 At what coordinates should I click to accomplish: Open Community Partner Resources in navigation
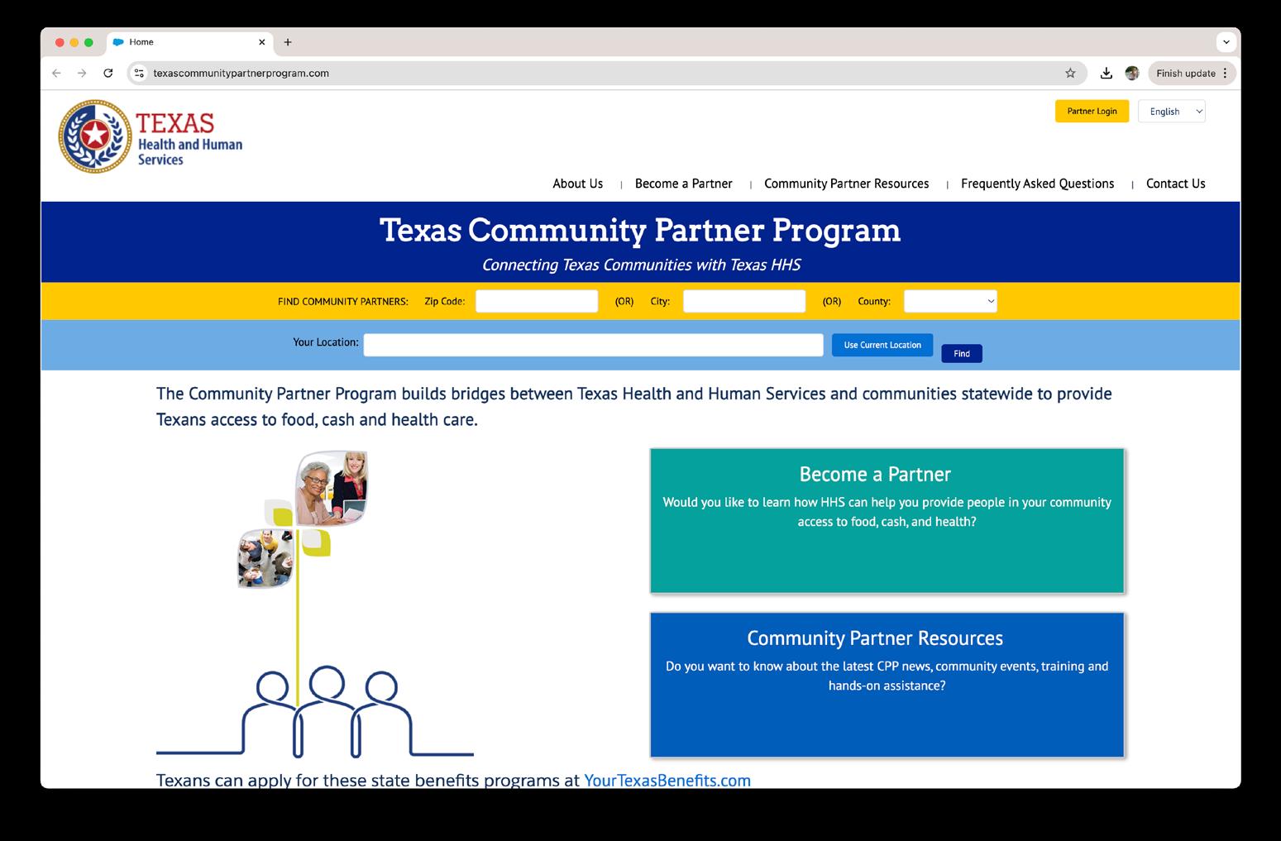click(846, 184)
